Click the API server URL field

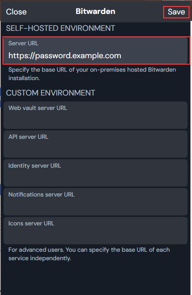click(96, 144)
